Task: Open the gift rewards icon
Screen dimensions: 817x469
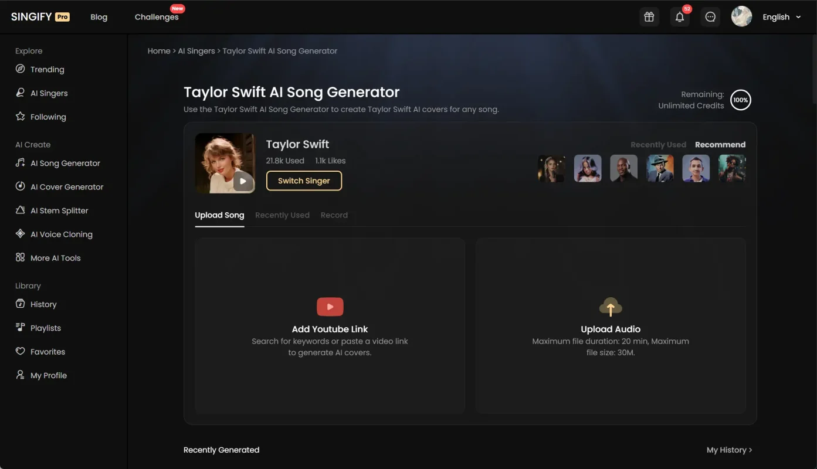Action: [x=649, y=17]
